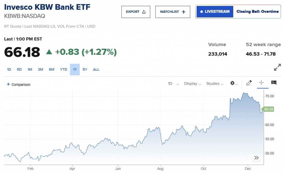Click the 65.53 price marker on chart
The image size is (284, 174).
[268, 109]
